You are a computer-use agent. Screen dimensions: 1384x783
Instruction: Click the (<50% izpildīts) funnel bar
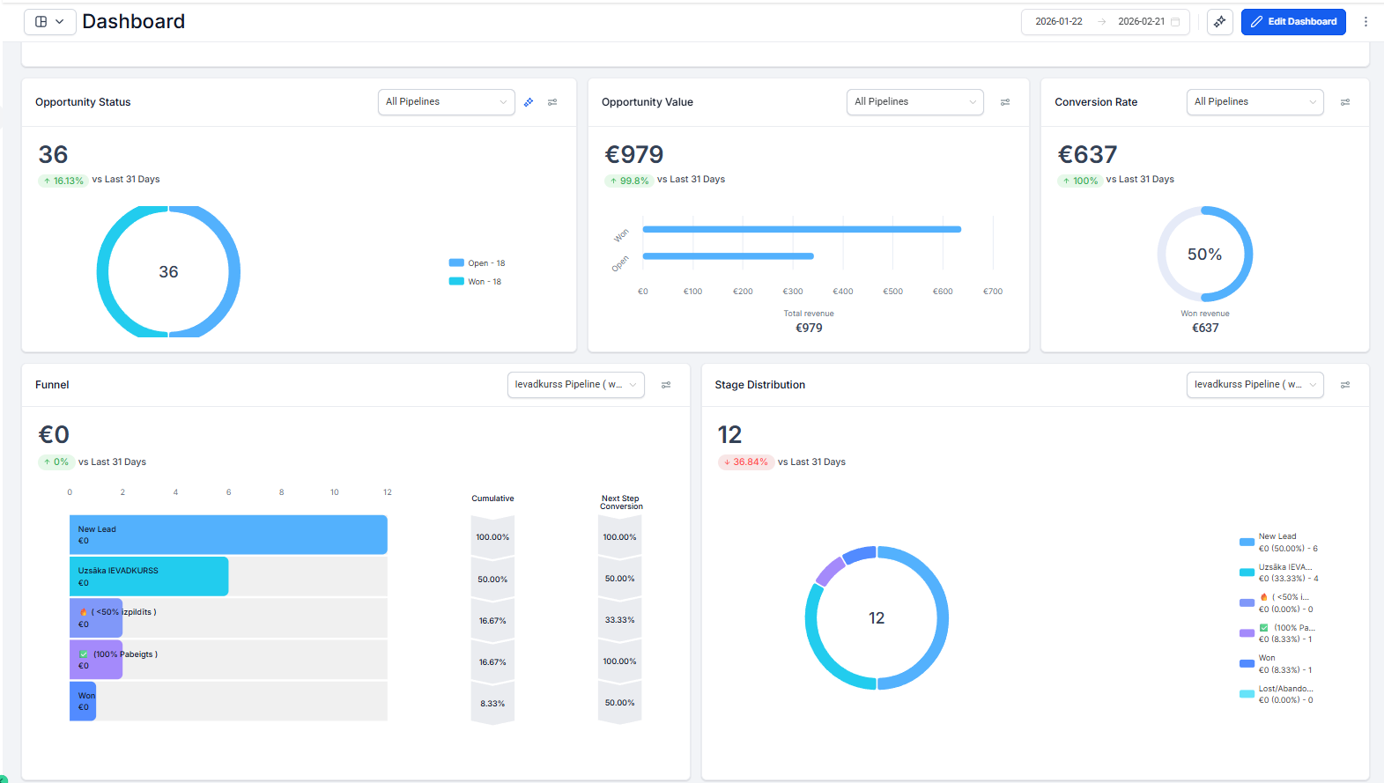coord(96,617)
